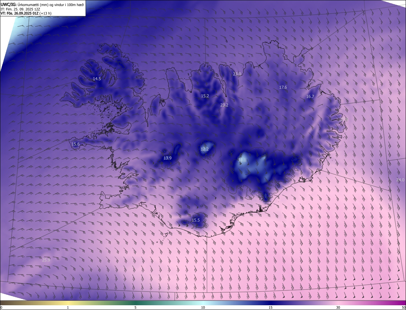This screenshot has height=310, width=406.
Task: Click the 13.9 value label
Action: click(167, 158)
